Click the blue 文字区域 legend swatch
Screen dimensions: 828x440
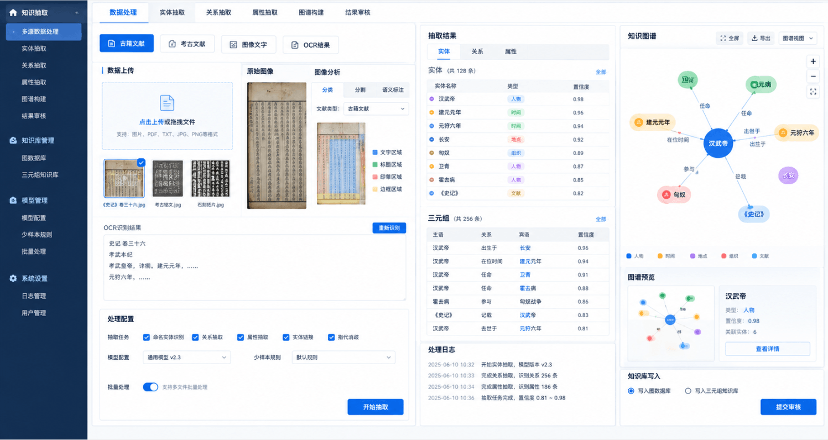375,152
